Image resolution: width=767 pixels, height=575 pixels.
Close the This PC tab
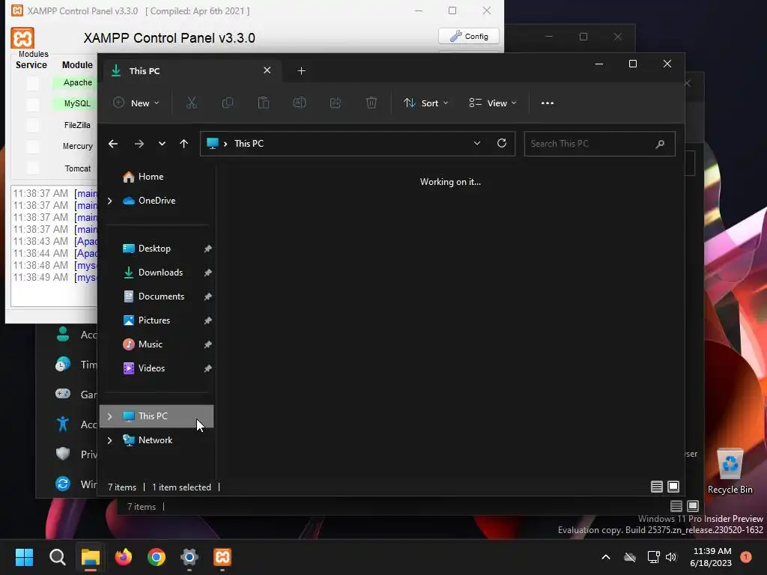(267, 70)
